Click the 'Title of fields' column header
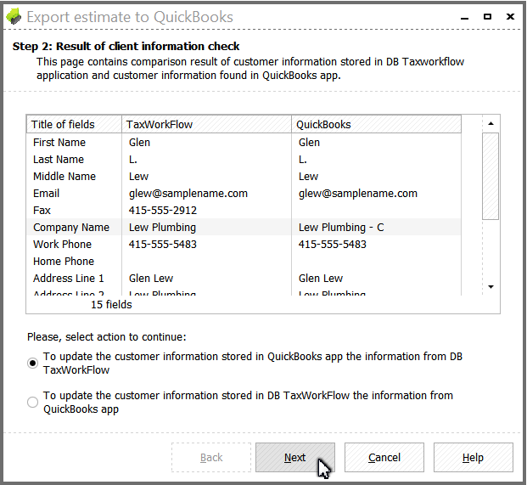This screenshot has height=485, width=527. (74, 125)
